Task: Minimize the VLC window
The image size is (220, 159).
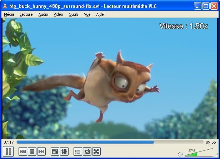Action: click(x=197, y=6)
